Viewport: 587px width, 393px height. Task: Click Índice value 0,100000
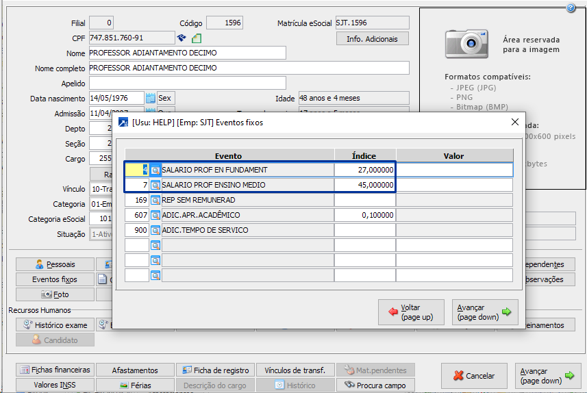(x=365, y=215)
